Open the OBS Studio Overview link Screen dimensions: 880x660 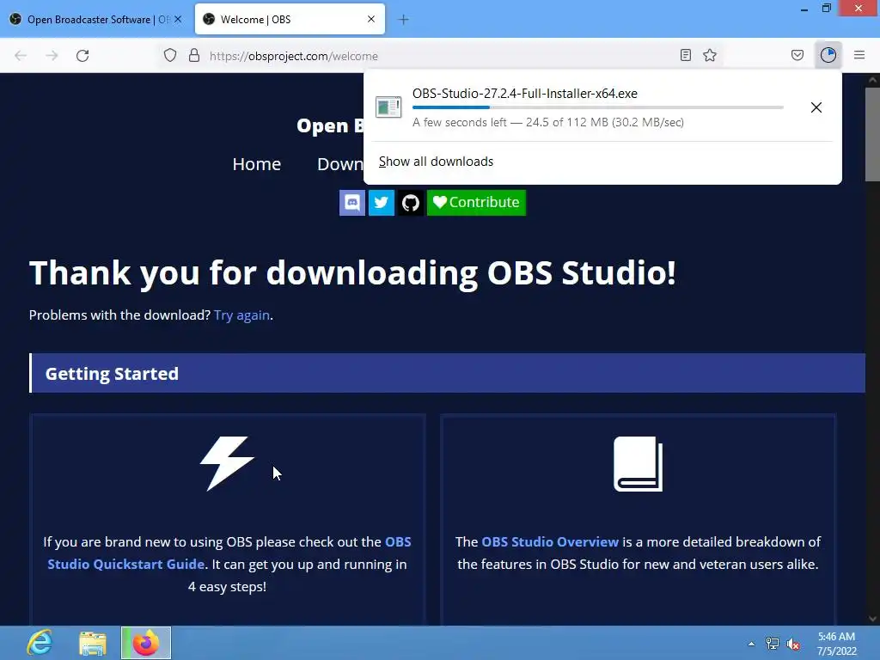[x=550, y=542]
